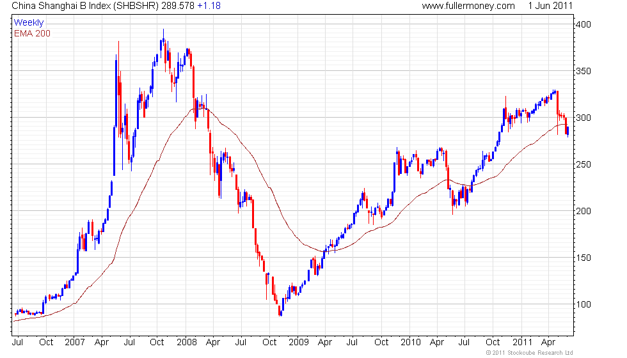Select the red EMA 200 legend label

click(32, 33)
